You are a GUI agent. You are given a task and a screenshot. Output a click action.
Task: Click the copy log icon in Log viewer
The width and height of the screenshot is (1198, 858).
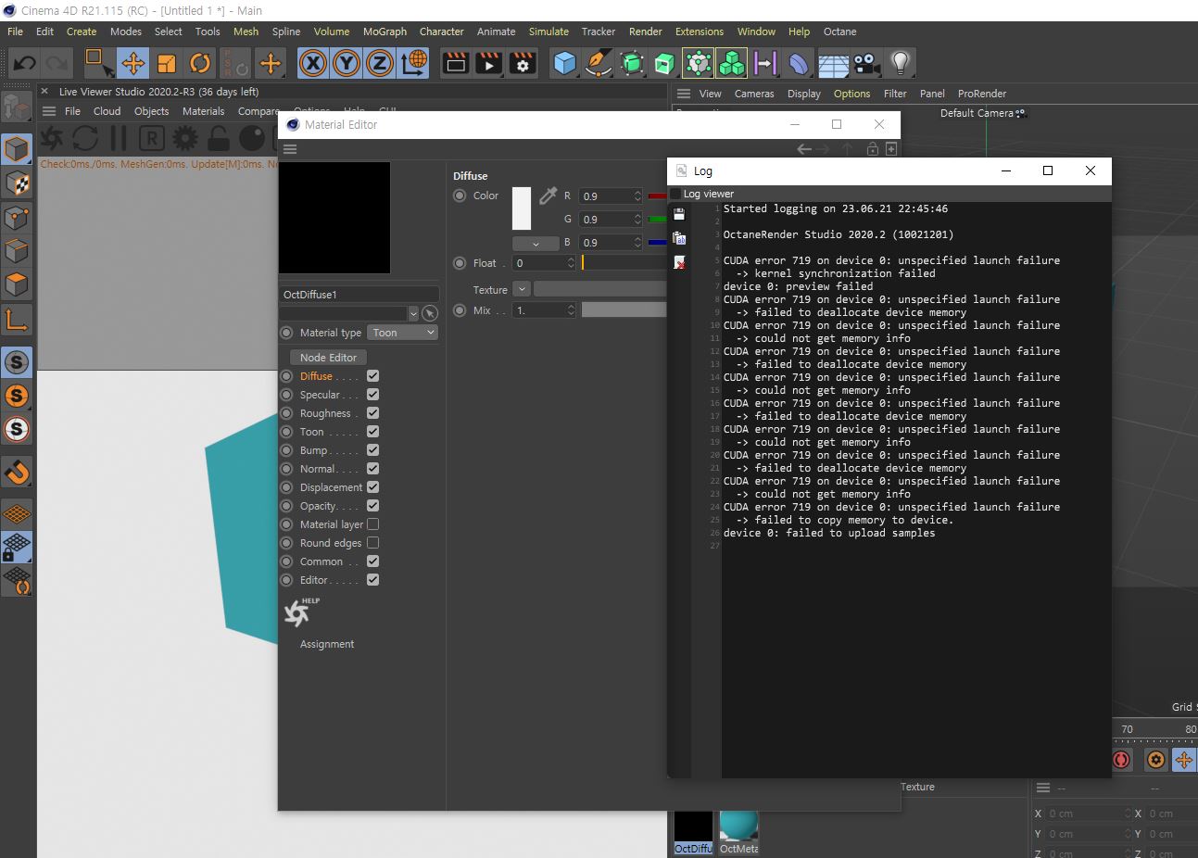679,238
